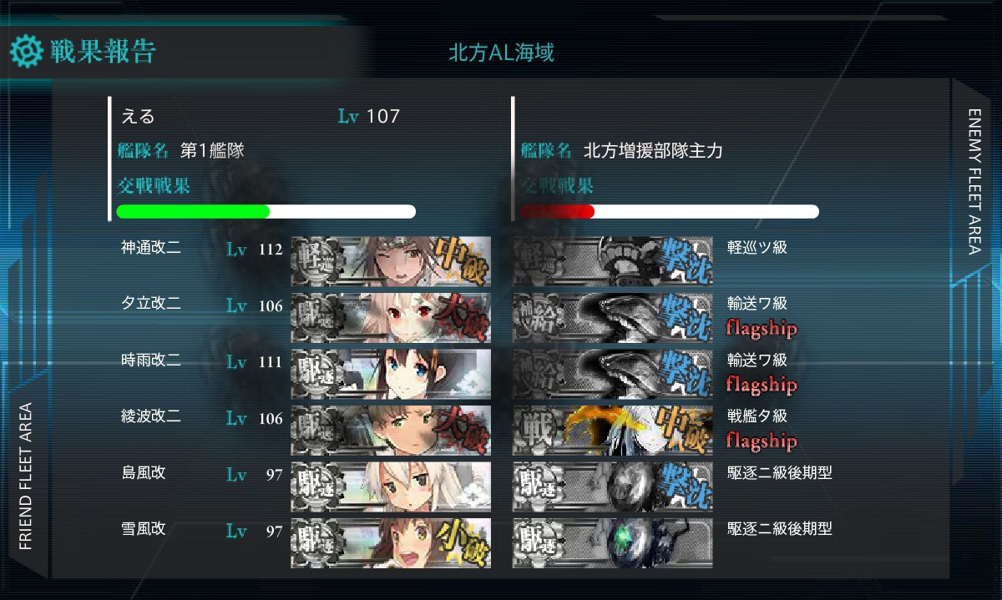The height and width of the screenshot is (600, 1002).
Task: Select 島風改 ship banner
Action: (x=391, y=487)
